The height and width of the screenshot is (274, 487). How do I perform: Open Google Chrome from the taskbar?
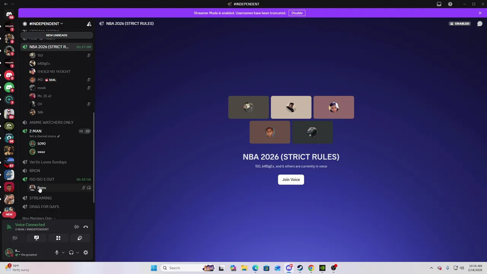[311, 268]
